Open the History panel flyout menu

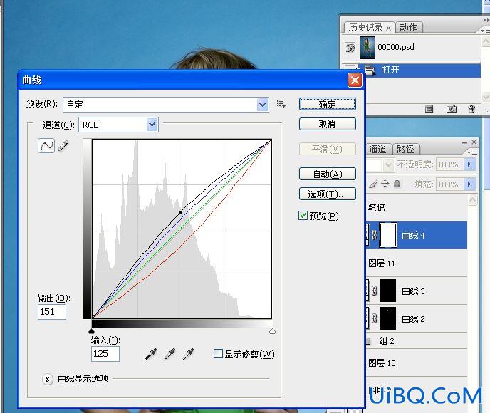coord(485,31)
